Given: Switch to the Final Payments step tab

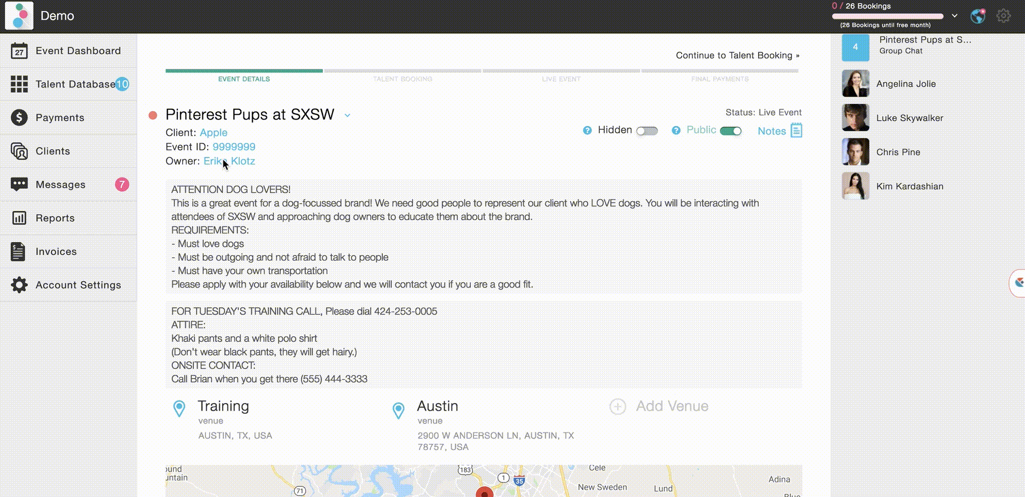Looking at the screenshot, I should pos(720,79).
